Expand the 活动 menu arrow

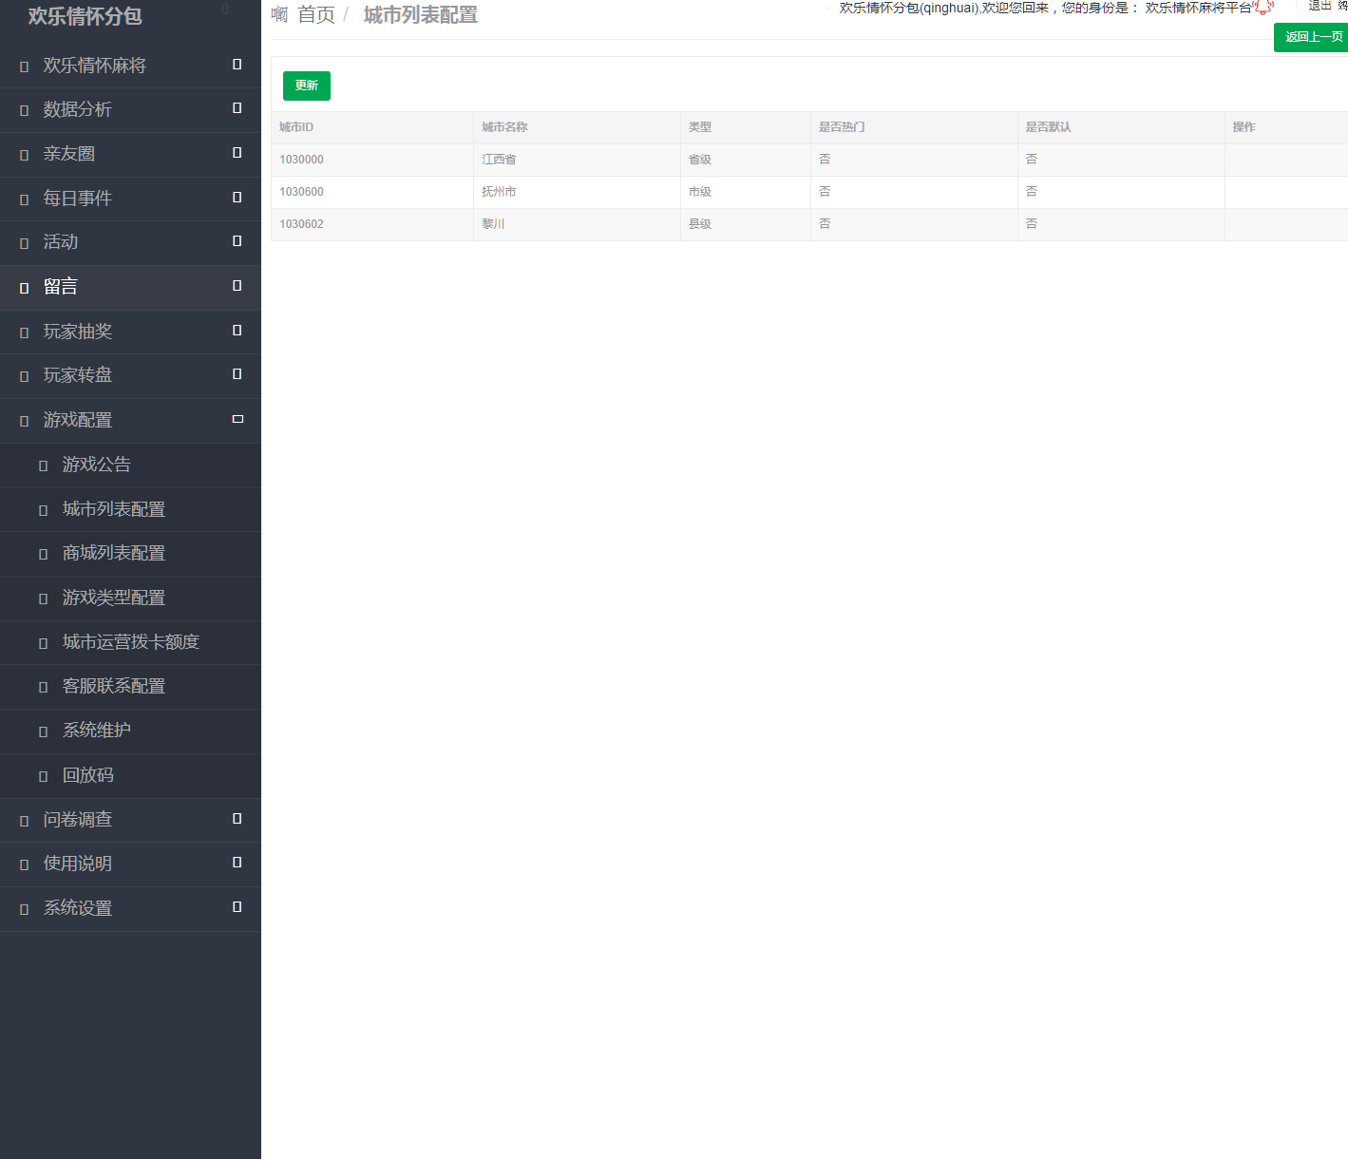237,241
